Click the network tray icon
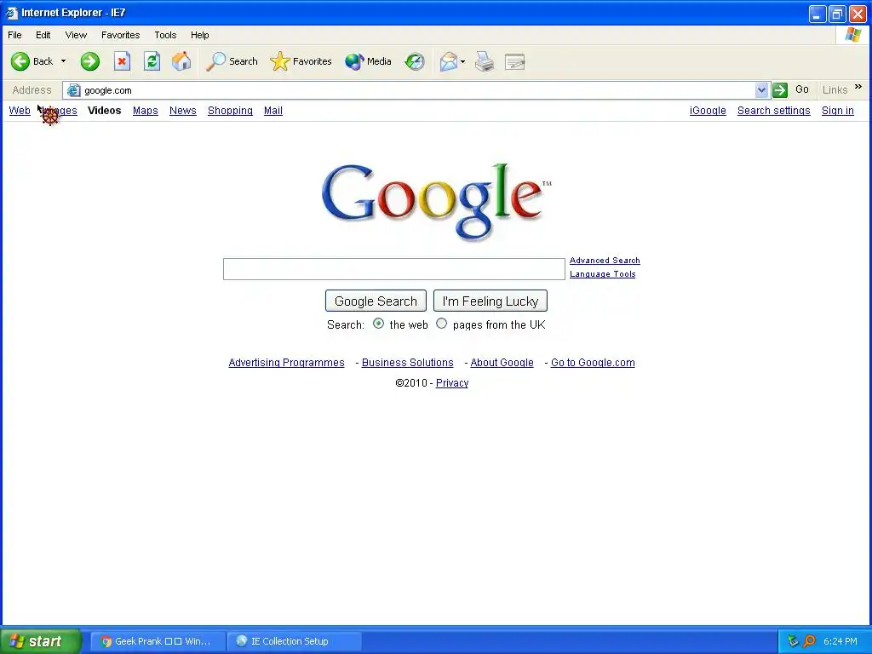The height and width of the screenshot is (654, 872). click(794, 641)
